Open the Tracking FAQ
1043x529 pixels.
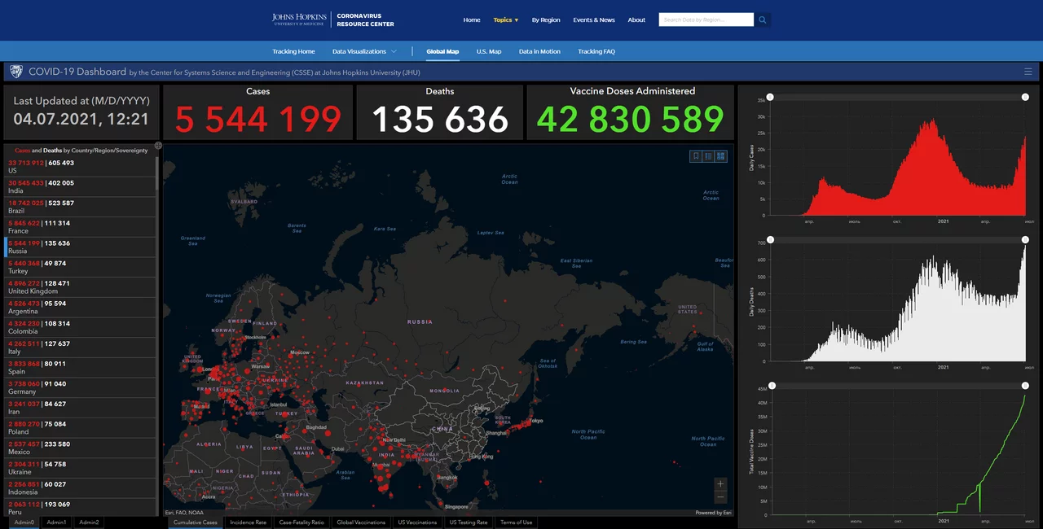[x=596, y=51]
